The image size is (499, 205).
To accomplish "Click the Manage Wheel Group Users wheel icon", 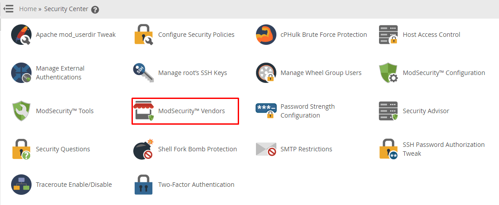I will tap(266, 73).
